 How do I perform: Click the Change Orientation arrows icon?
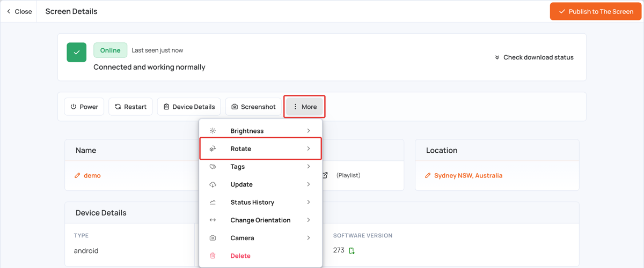pos(213,220)
